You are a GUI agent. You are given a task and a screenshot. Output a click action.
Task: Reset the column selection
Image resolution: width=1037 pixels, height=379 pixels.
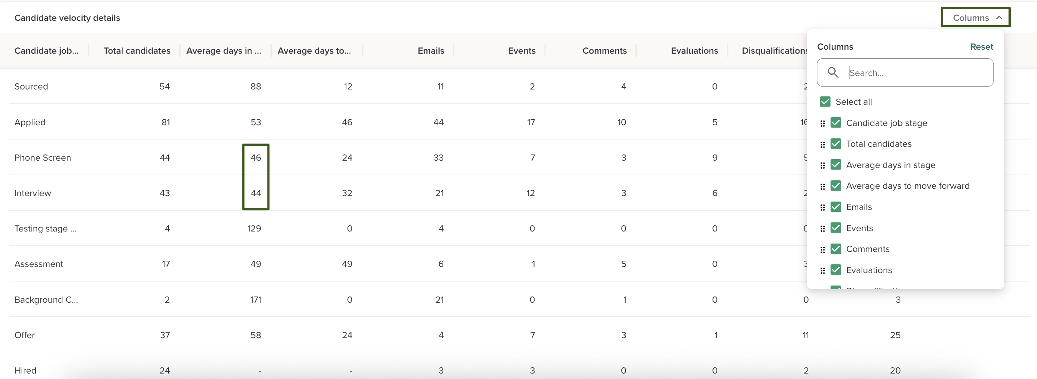[x=981, y=47]
